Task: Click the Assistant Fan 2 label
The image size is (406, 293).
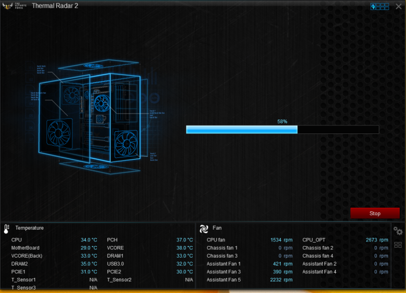Action: click(x=319, y=264)
